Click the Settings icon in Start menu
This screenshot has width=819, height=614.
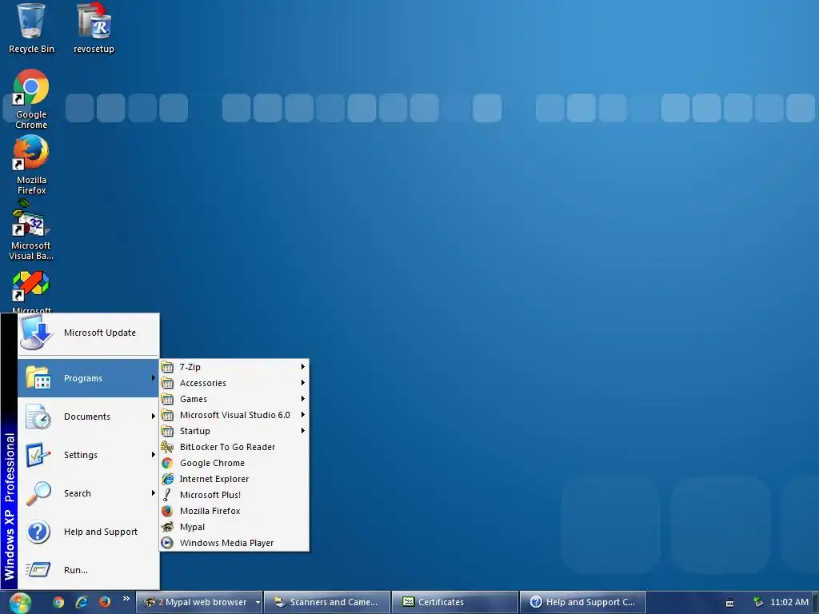click(x=38, y=455)
